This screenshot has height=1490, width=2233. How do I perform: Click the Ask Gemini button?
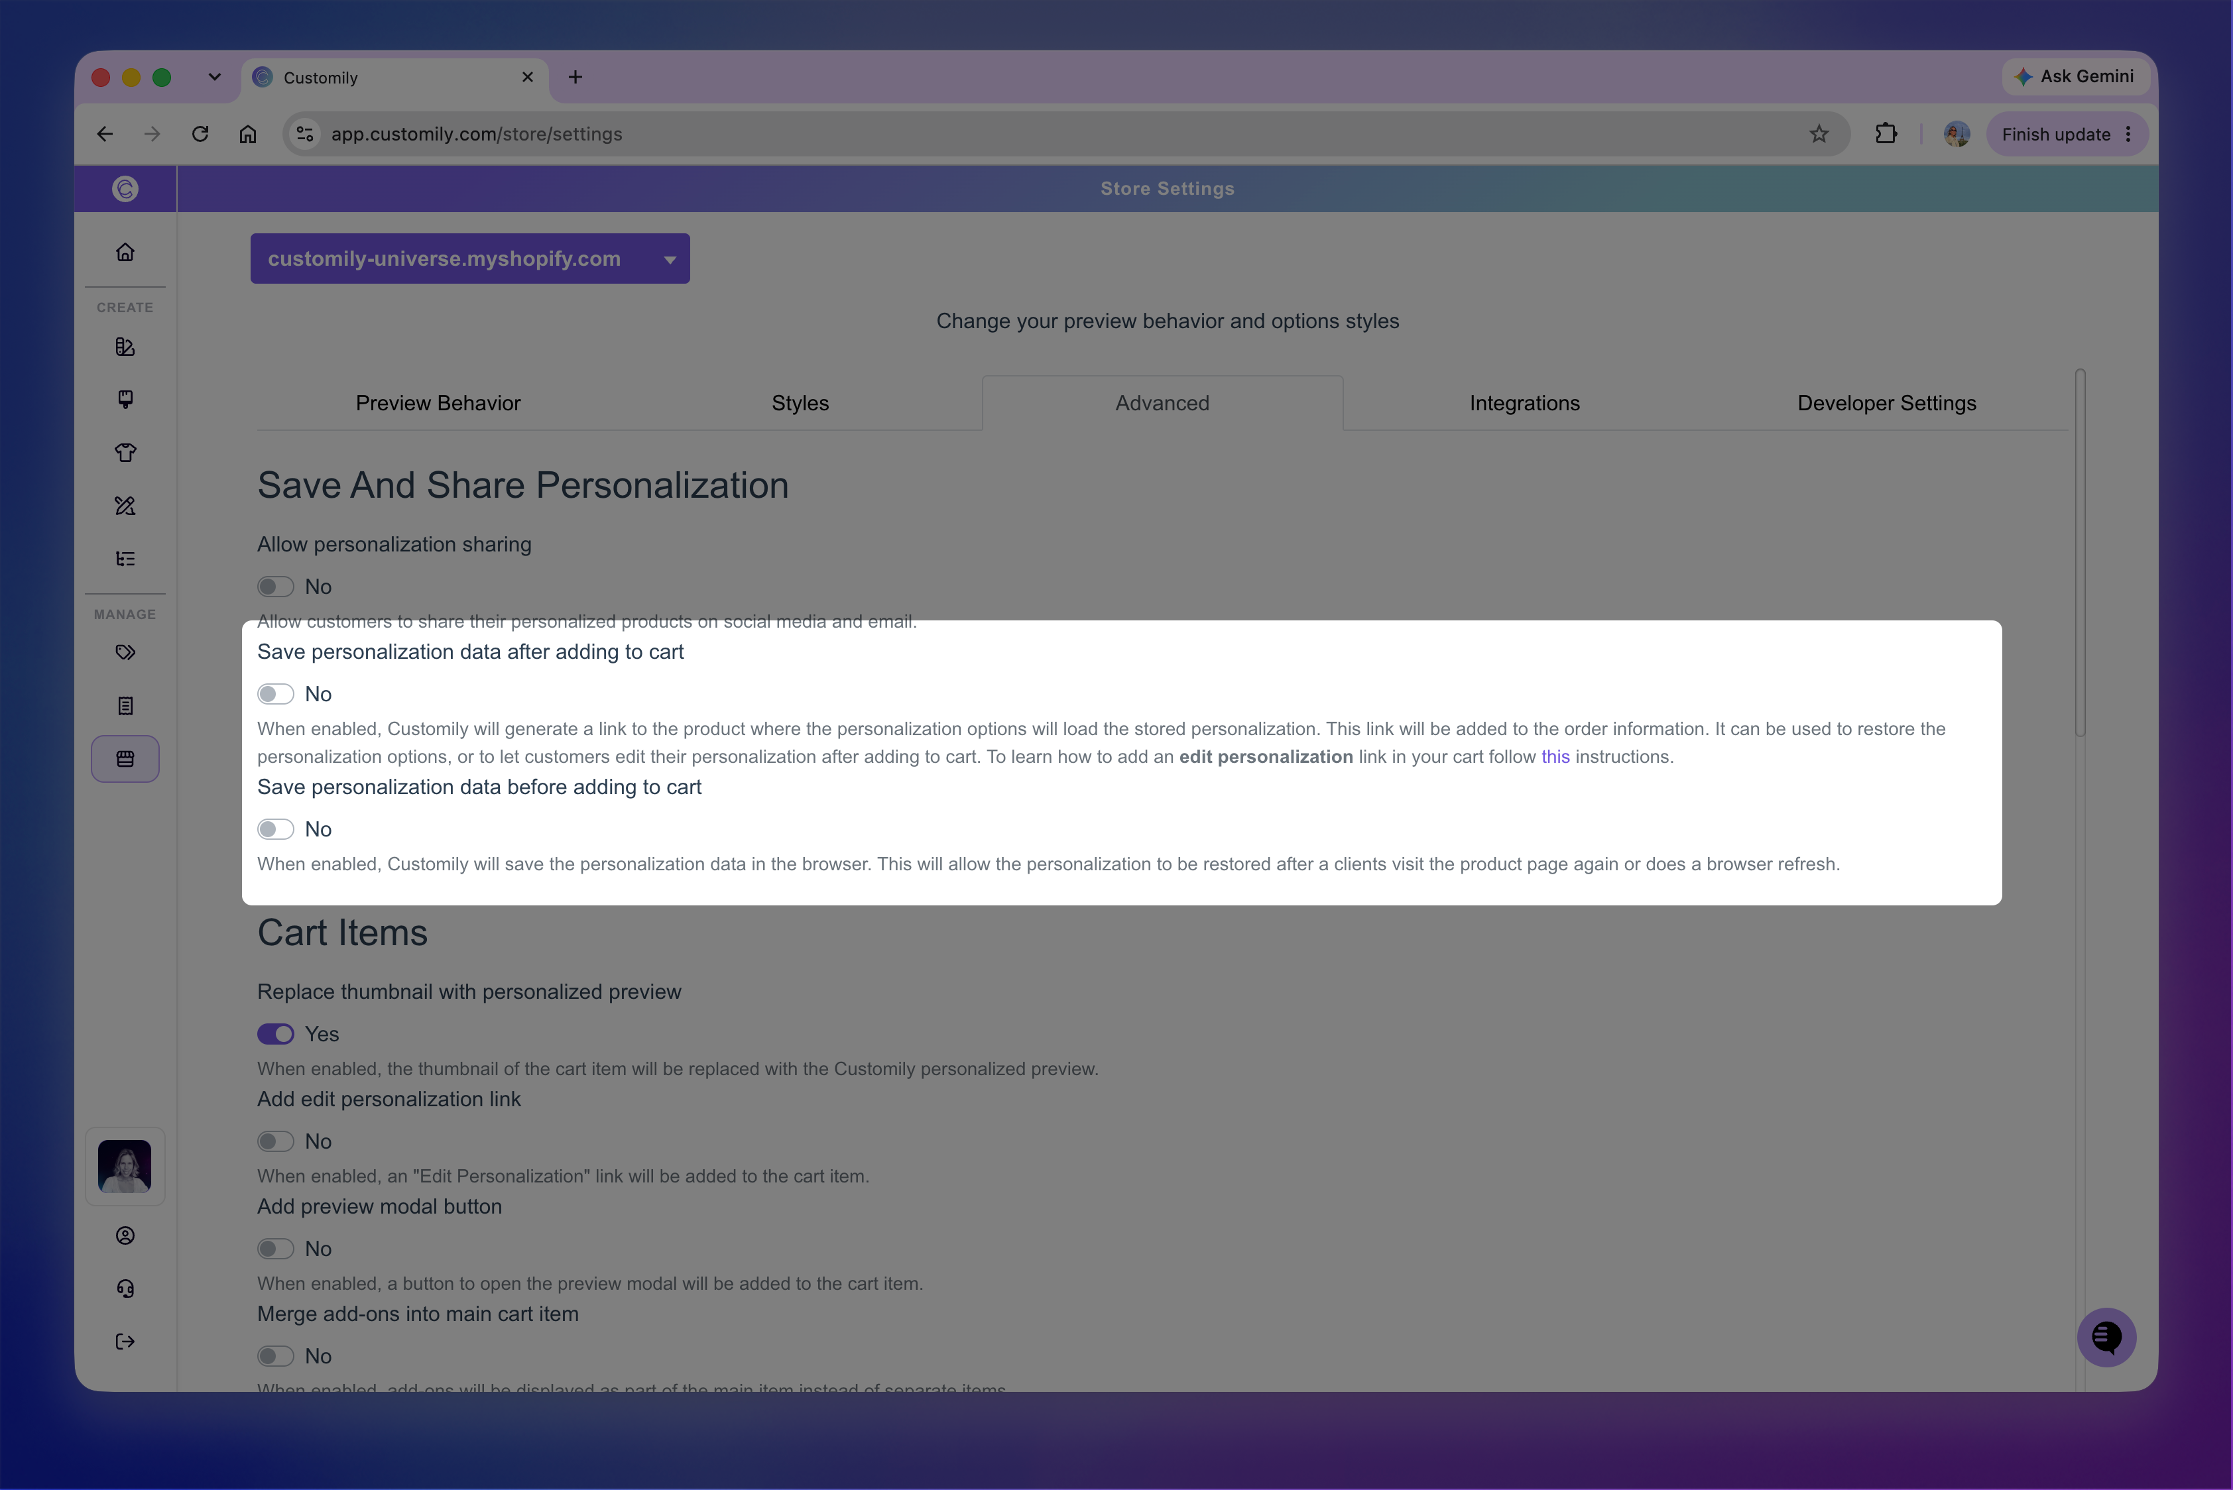pos(2075,76)
